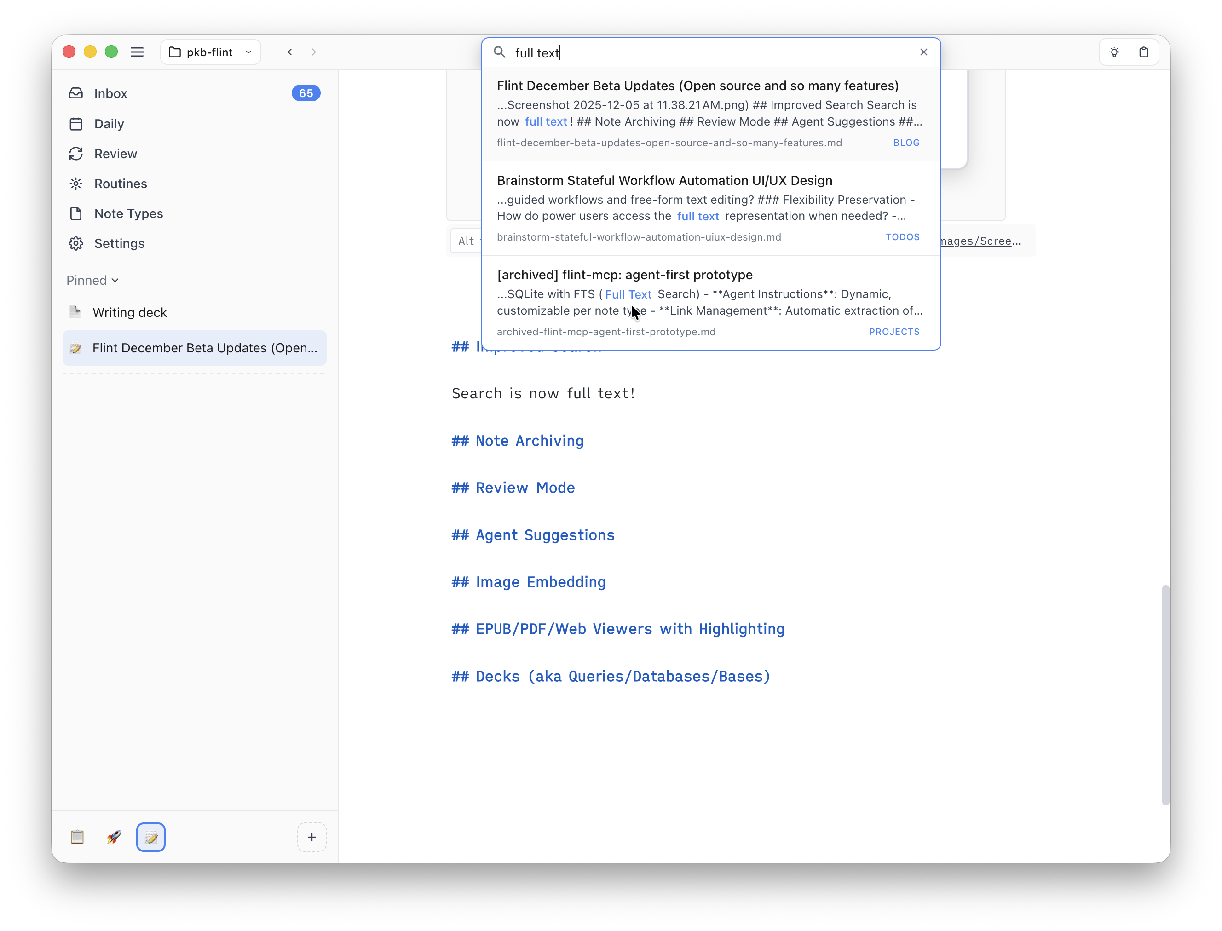Toggle theme with the lightbulb icon
Viewport: 1222px width, 931px height.
tap(1115, 52)
